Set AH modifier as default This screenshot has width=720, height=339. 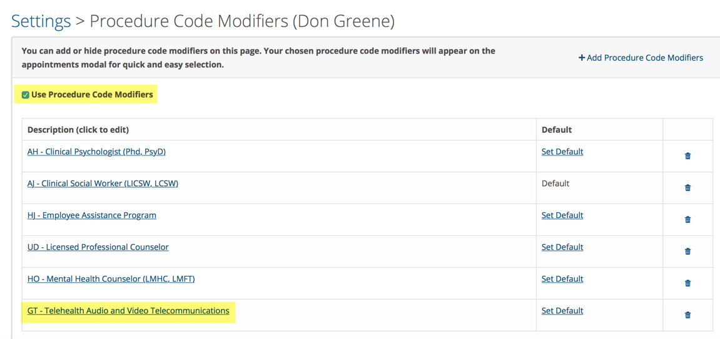point(562,152)
